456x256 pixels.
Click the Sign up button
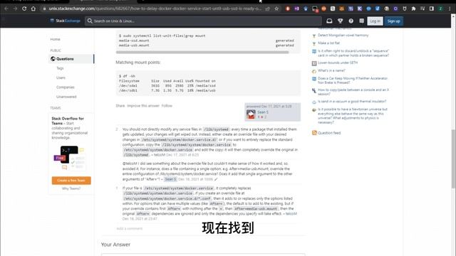click(393, 21)
